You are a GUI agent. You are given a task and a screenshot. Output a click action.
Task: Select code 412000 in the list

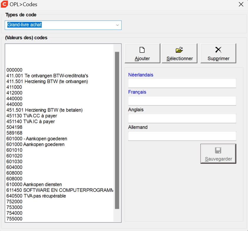coord(60,93)
